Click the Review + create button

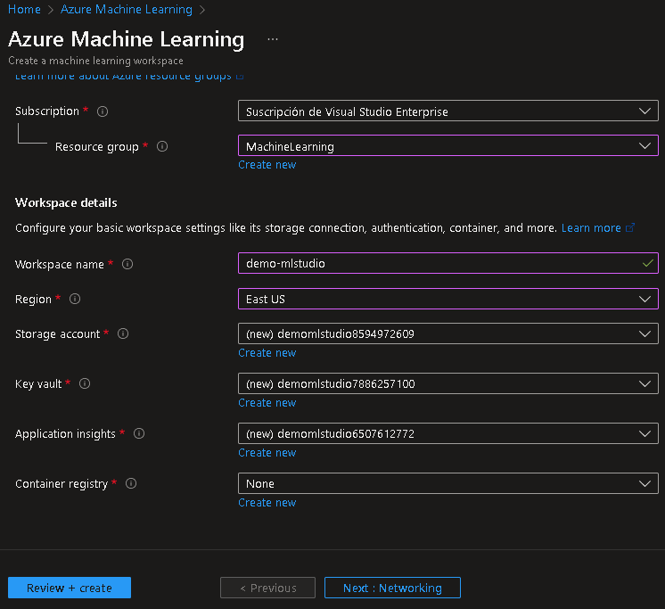pyautogui.click(x=70, y=588)
